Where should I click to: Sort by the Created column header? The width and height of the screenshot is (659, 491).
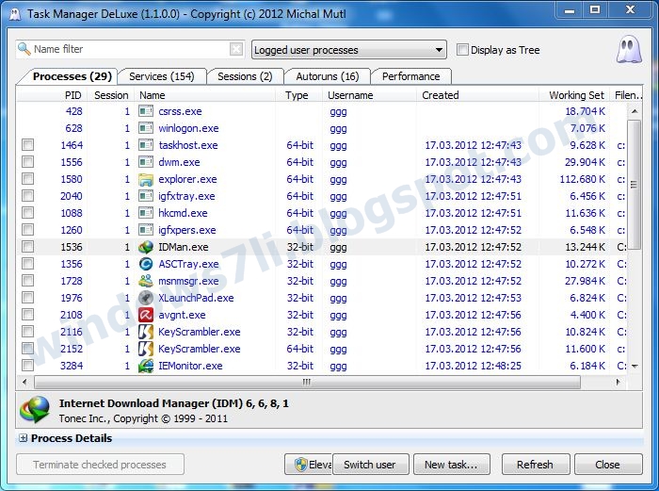440,95
